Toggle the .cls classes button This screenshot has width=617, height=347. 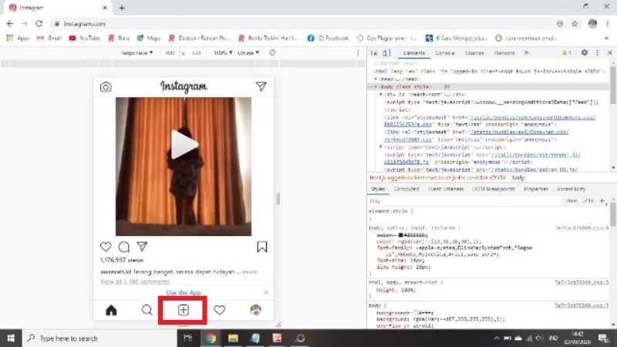click(588, 200)
